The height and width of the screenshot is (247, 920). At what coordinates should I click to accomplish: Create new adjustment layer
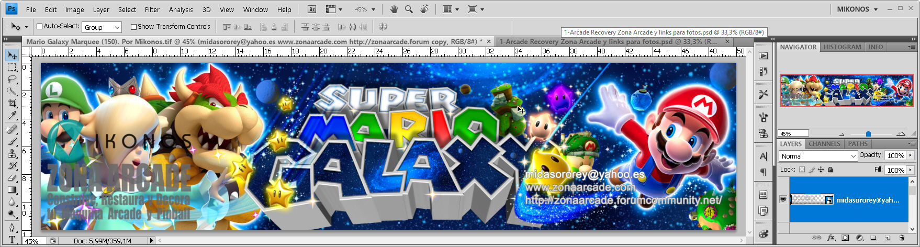[859, 238]
